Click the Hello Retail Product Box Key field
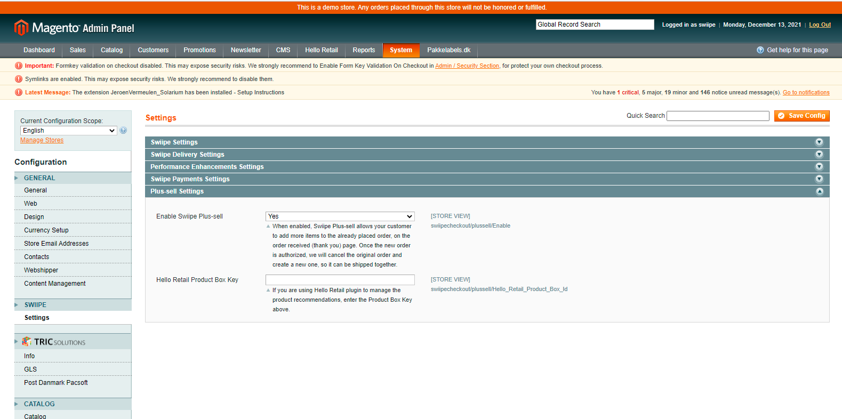Viewport: 842px width, 419px height. (x=340, y=280)
